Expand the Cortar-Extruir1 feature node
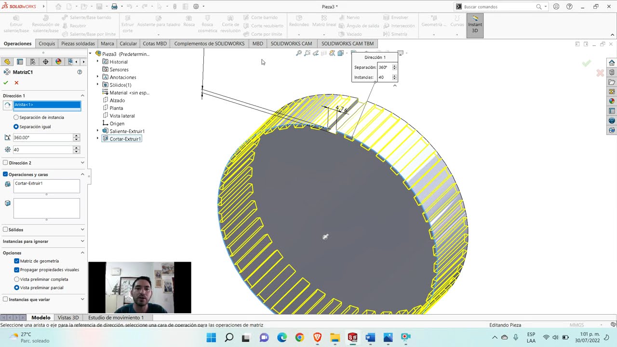The width and height of the screenshot is (617, 347). pos(98,139)
